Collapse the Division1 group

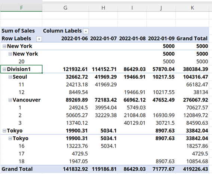click(x=4, y=69)
